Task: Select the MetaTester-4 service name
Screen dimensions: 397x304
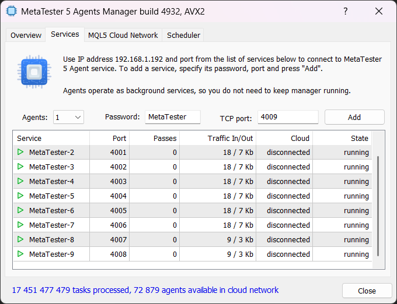Action: coord(51,181)
